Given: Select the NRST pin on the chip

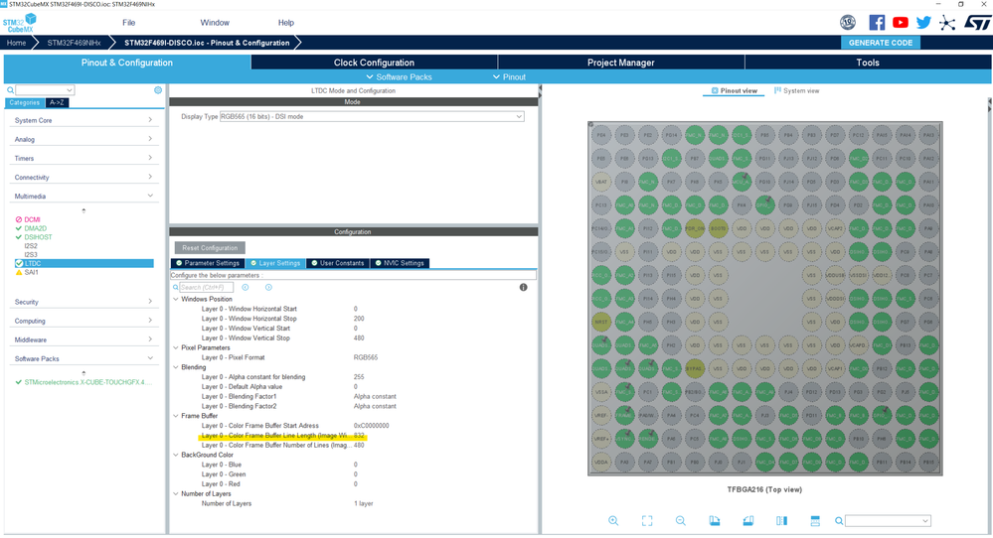Looking at the screenshot, I should (601, 322).
